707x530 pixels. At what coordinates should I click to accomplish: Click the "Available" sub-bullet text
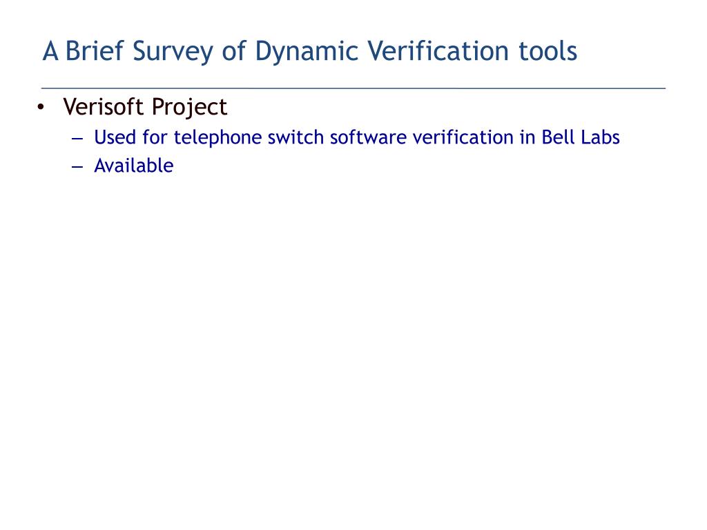point(133,166)
